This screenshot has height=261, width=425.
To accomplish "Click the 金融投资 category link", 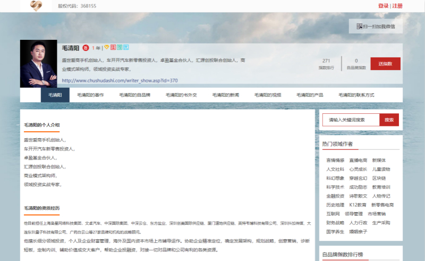I will [x=335, y=196].
